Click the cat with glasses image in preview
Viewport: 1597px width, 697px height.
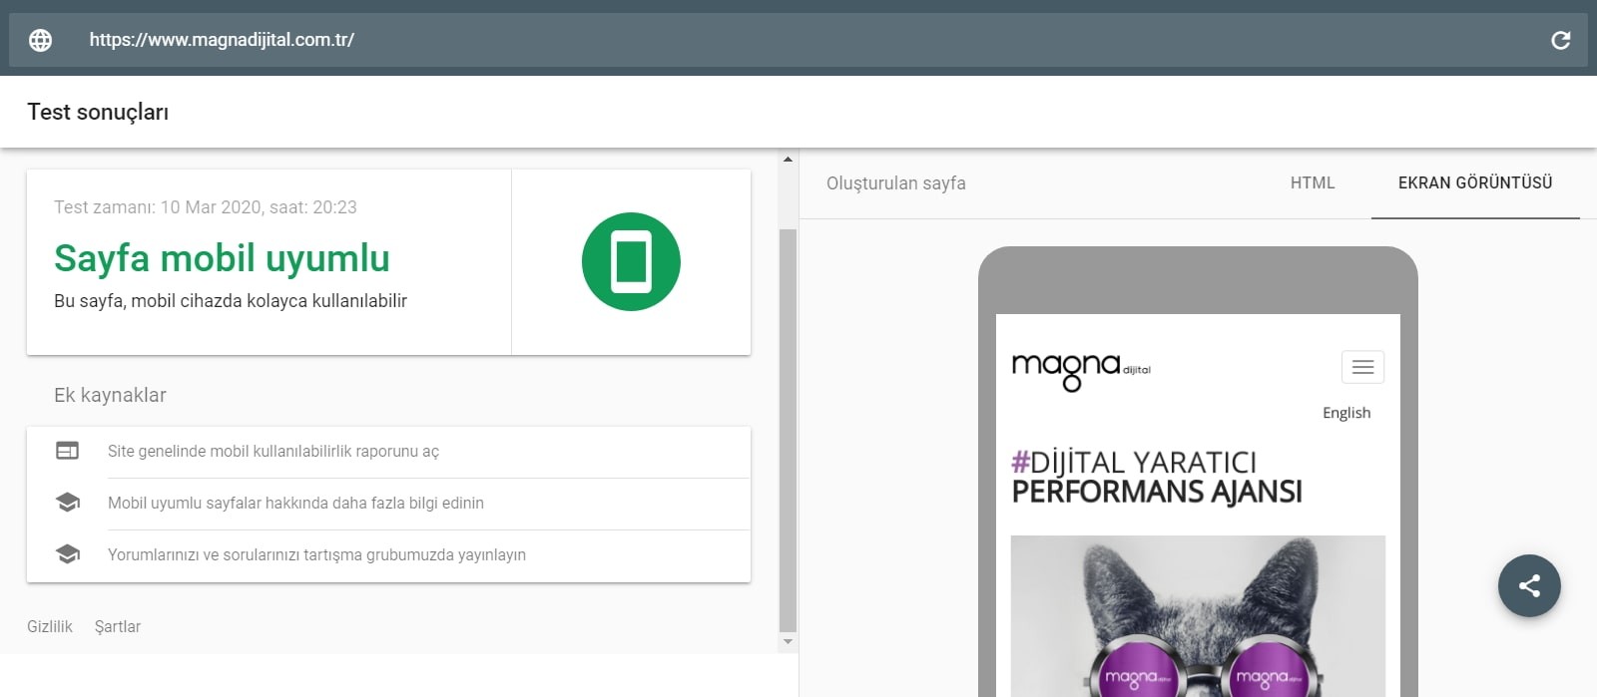(1198, 616)
